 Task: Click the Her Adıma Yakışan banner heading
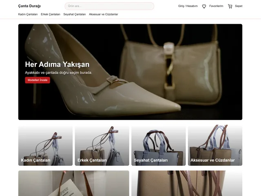pos(57,65)
